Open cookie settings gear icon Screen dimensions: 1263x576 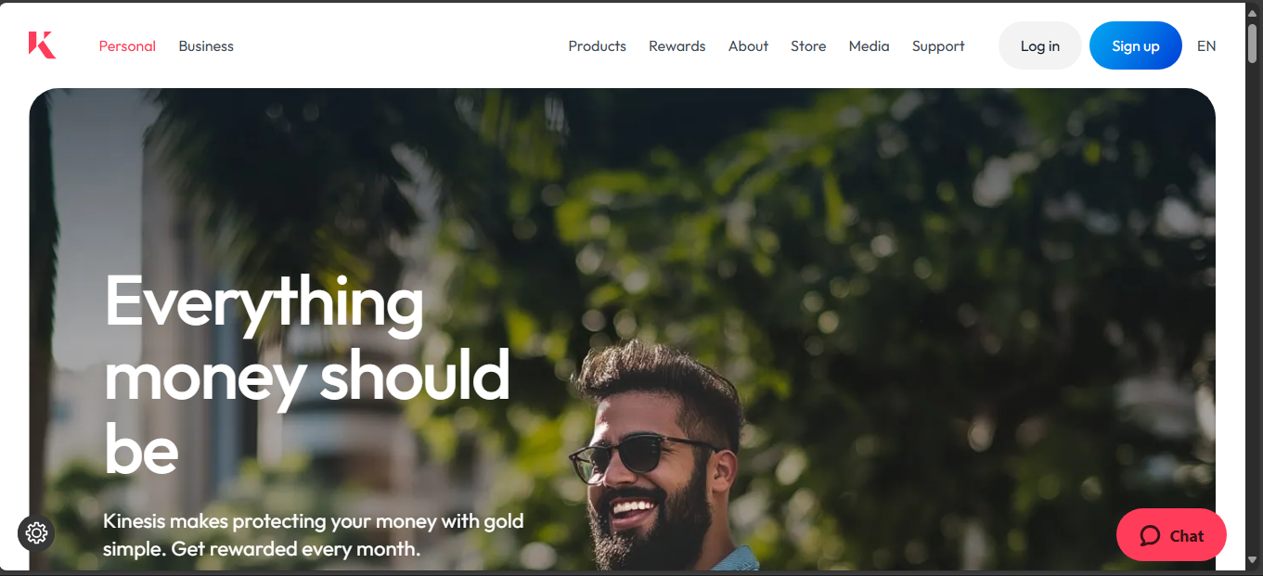[x=36, y=533]
